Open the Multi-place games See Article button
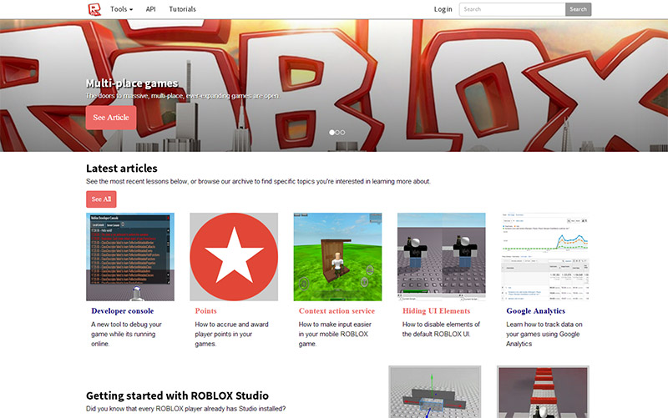 click(111, 118)
